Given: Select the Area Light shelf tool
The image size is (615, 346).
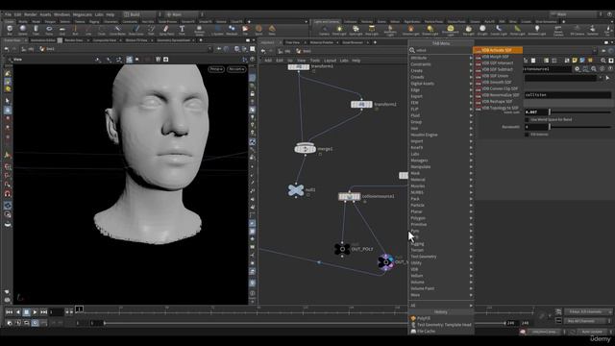Looking at the screenshot, I should click(372, 30).
